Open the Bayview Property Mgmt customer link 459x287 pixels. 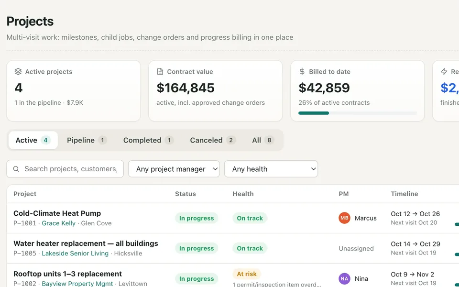pos(77,284)
